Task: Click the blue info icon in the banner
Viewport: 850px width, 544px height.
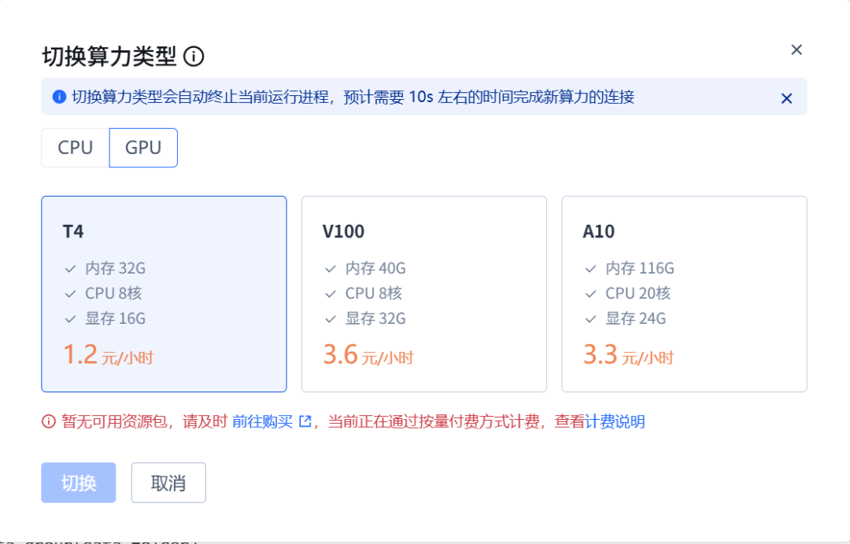Action: (x=59, y=97)
